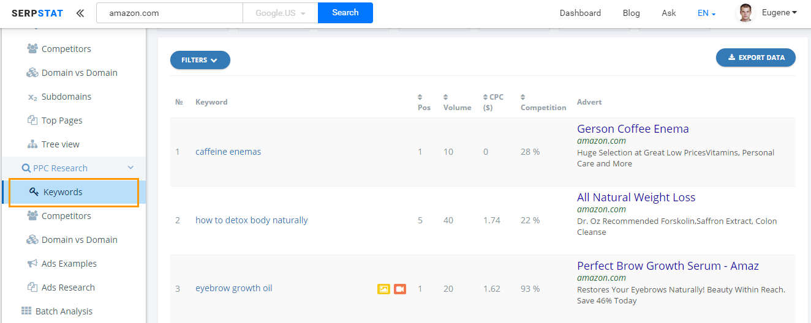Click the blue Search button
The image size is (811, 323).
click(345, 13)
